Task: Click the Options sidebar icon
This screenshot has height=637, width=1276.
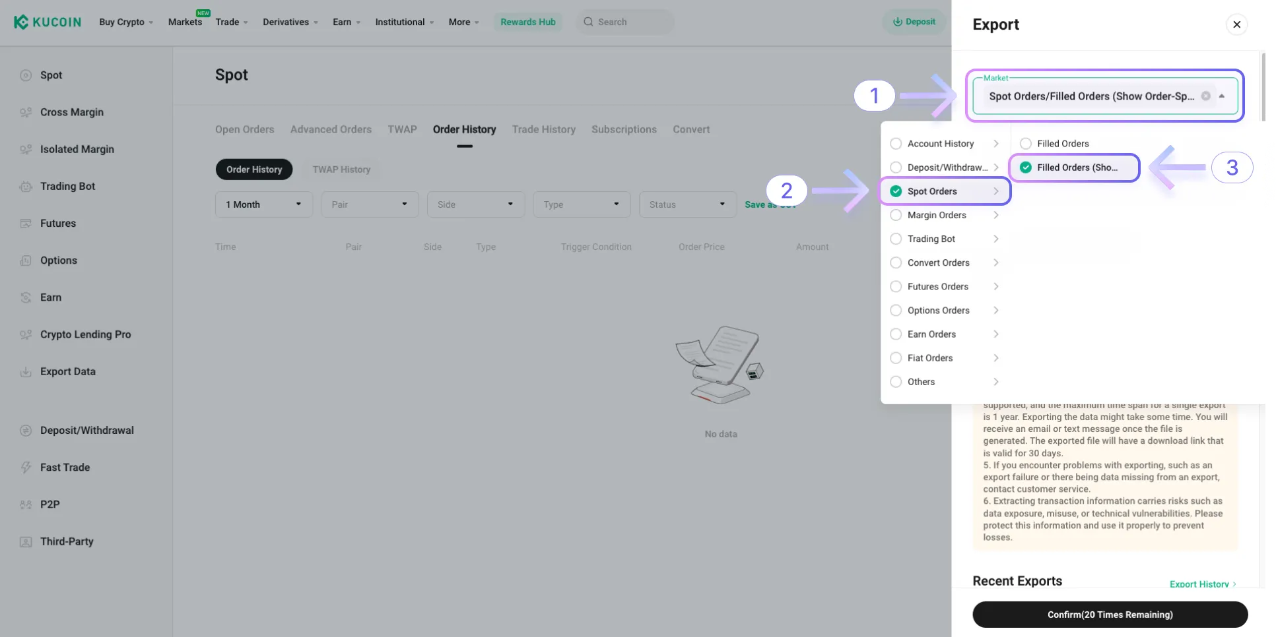Action: point(26,260)
